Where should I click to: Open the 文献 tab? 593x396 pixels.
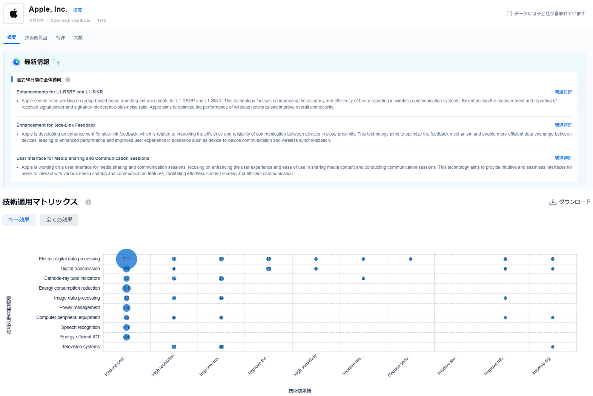click(x=78, y=38)
